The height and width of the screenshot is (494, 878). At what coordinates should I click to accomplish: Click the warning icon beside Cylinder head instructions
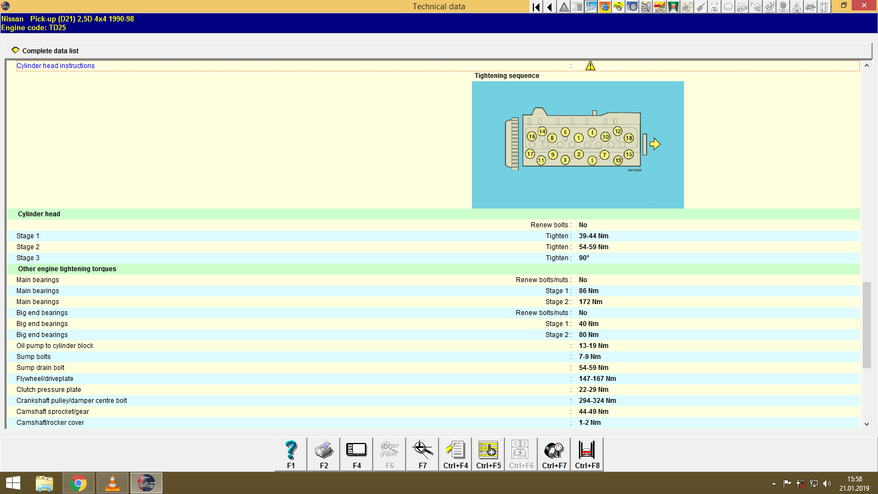(x=590, y=65)
